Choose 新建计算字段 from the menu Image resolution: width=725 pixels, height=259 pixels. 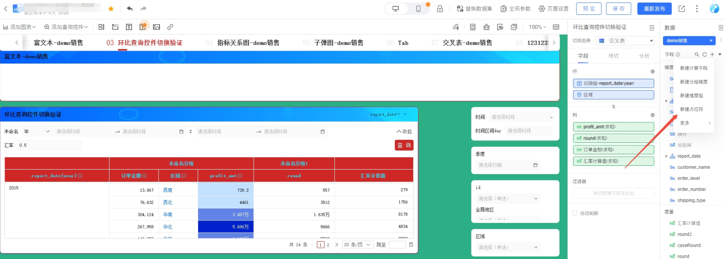694,68
